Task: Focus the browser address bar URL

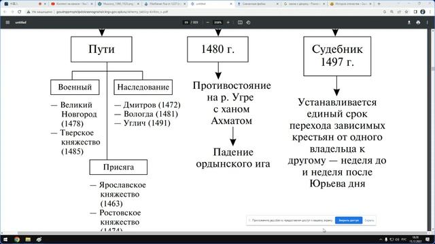Action: click(112, 12)
